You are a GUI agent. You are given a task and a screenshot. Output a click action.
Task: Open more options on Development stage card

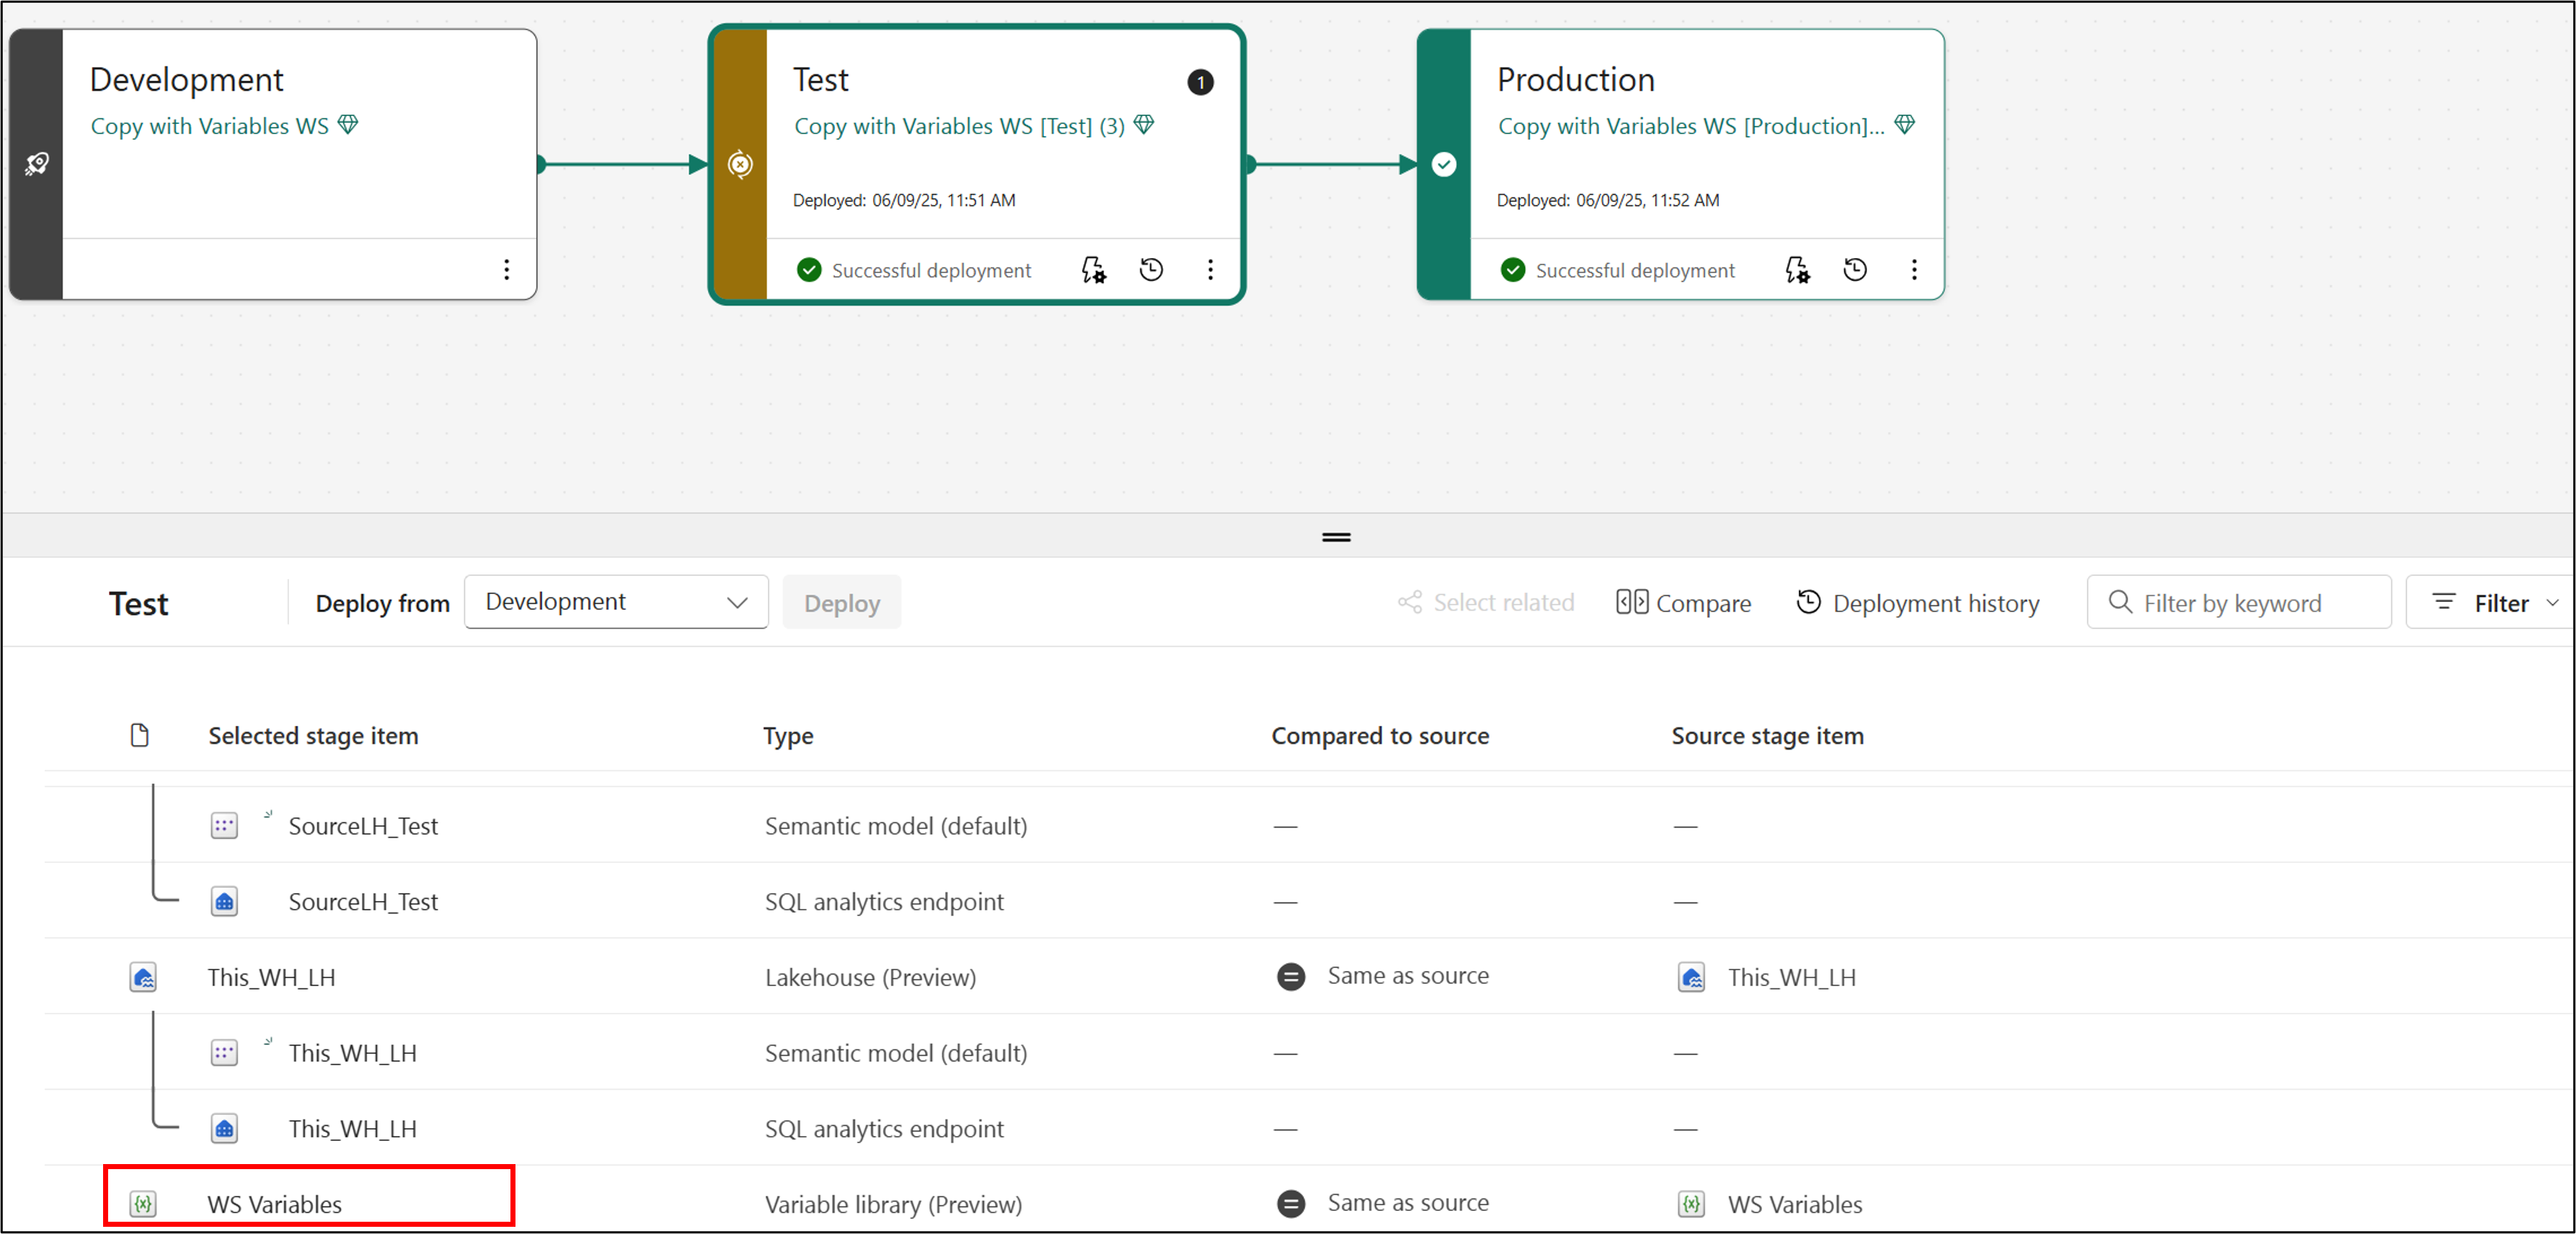point(507,270)
